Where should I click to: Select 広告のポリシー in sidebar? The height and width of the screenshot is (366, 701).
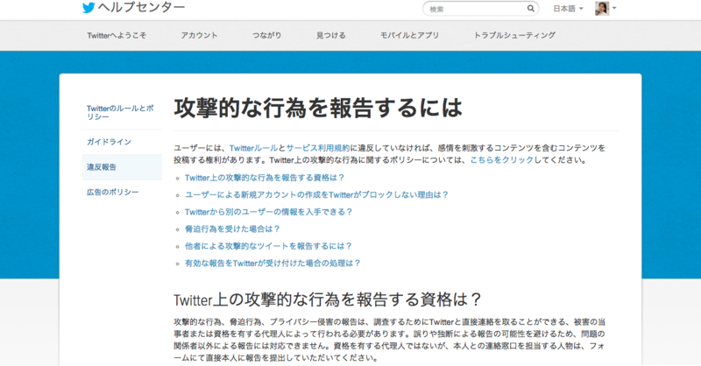[x=113, y=192]
